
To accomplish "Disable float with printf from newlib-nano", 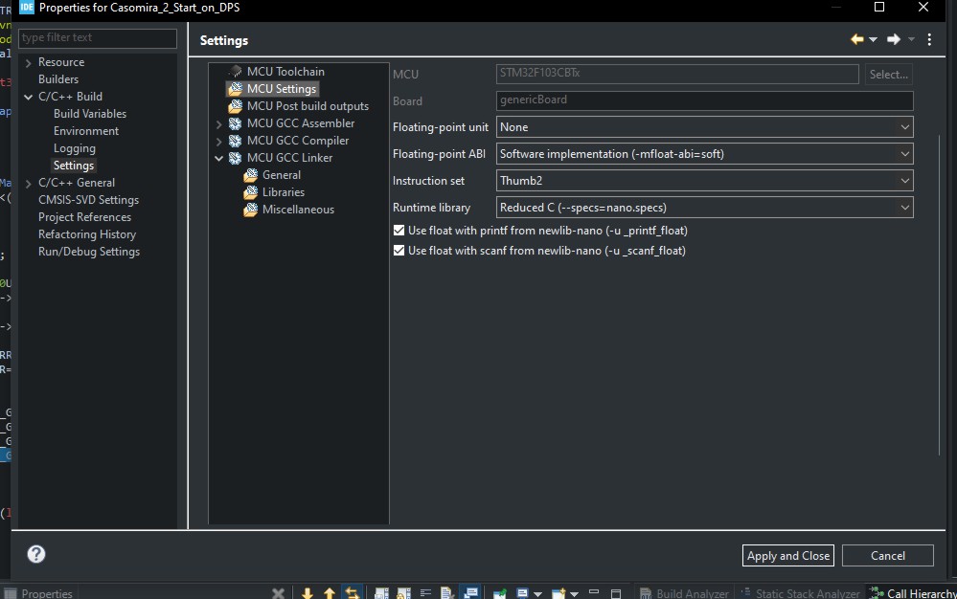I will click(x=399, y=231).
